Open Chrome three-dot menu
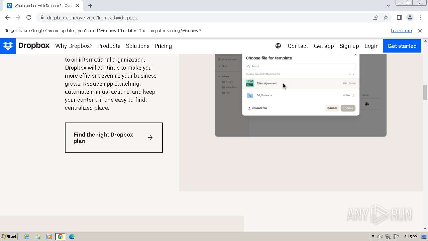Screen dimensions: 428x241 pyautogui.click(x=421, y=17)
